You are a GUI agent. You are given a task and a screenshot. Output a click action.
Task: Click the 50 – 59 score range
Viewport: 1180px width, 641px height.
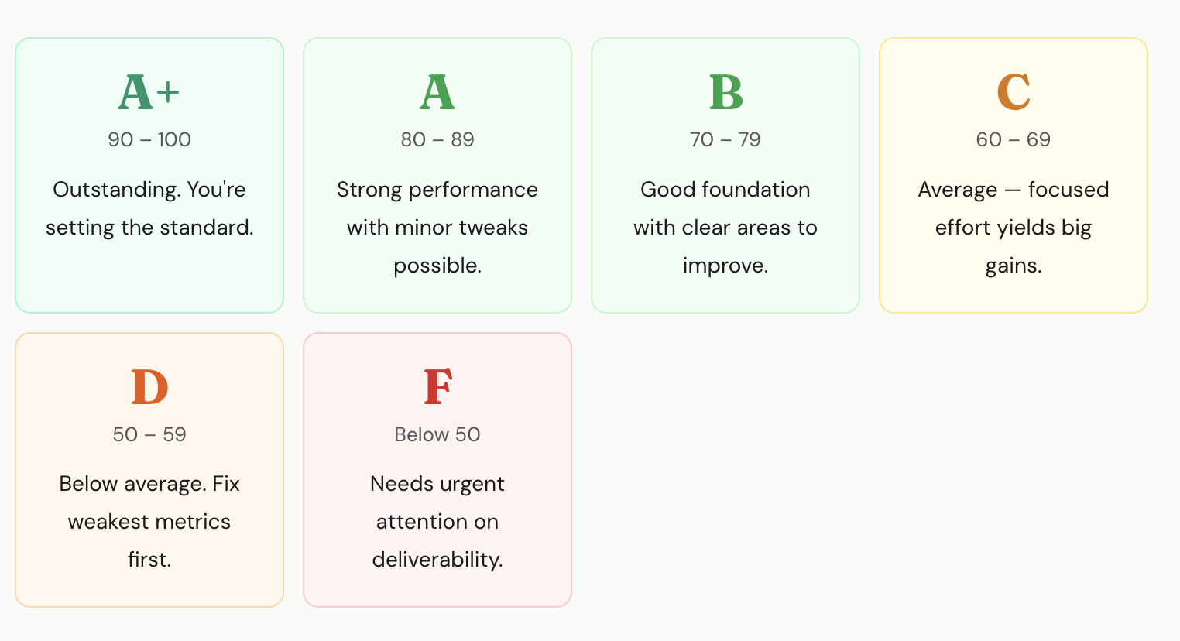click(x=149, y=434)
